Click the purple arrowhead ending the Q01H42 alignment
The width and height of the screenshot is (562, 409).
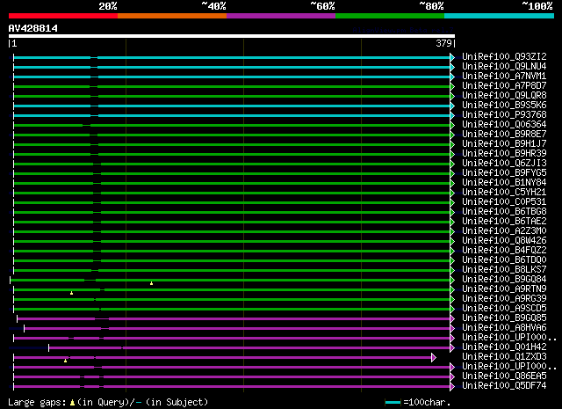click(x=452, y=348)
